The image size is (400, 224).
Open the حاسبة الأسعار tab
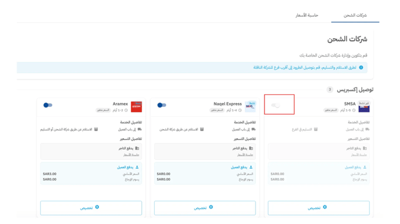click(x=307, y=15)
